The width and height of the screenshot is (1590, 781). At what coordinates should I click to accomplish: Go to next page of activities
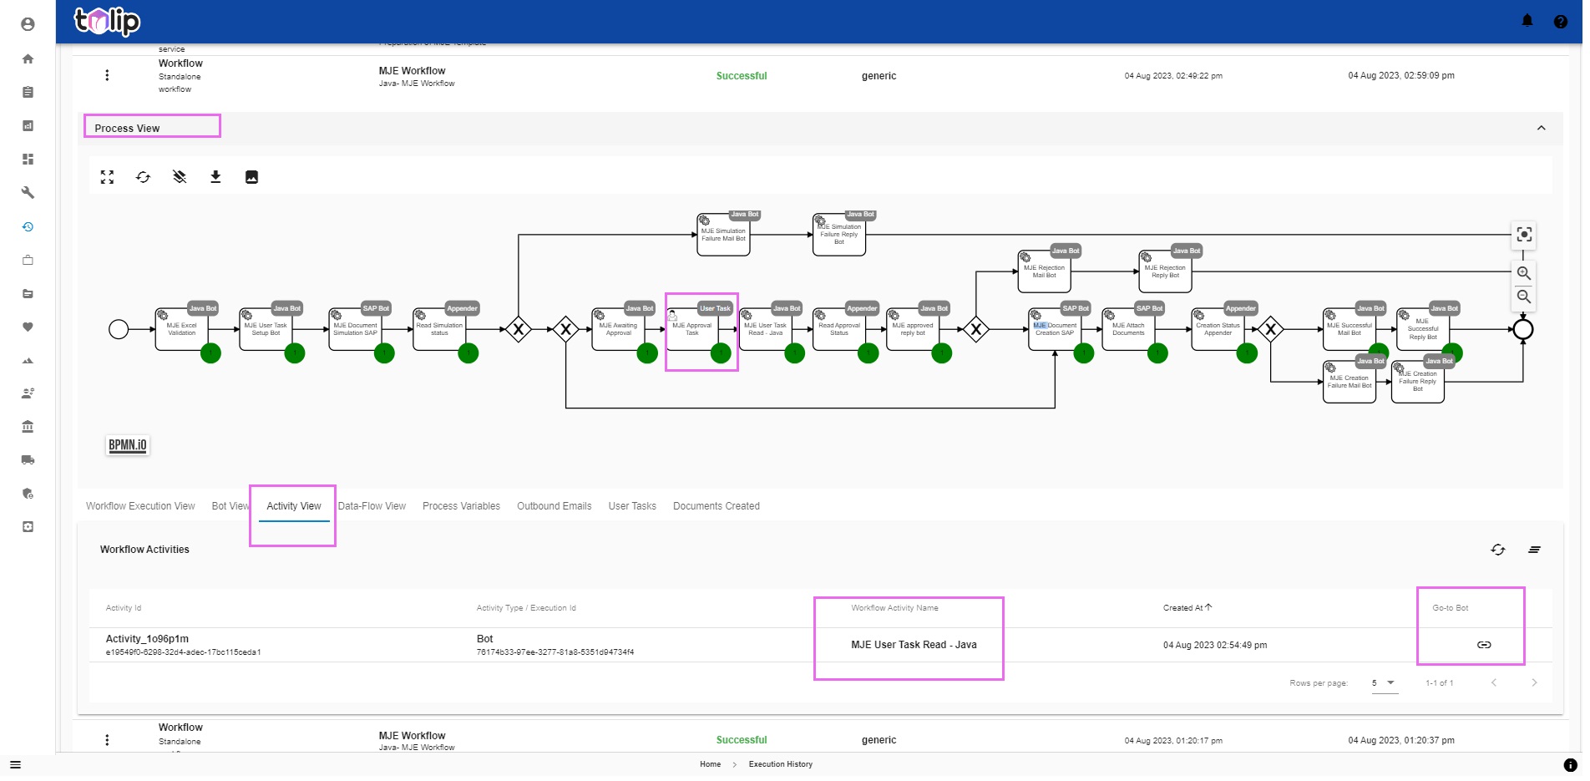(1534, 683)
